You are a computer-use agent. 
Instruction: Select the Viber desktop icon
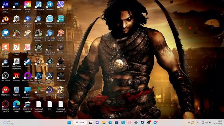click(61, 6)
